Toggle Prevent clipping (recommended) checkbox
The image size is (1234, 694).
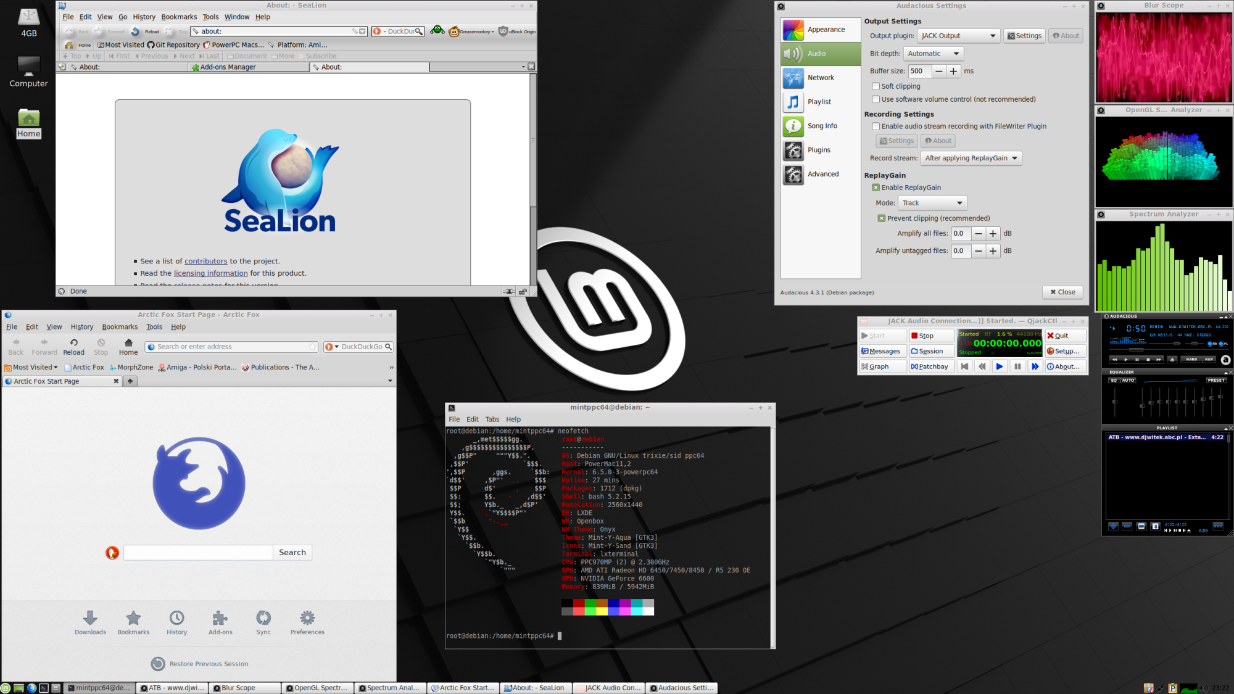882,218
